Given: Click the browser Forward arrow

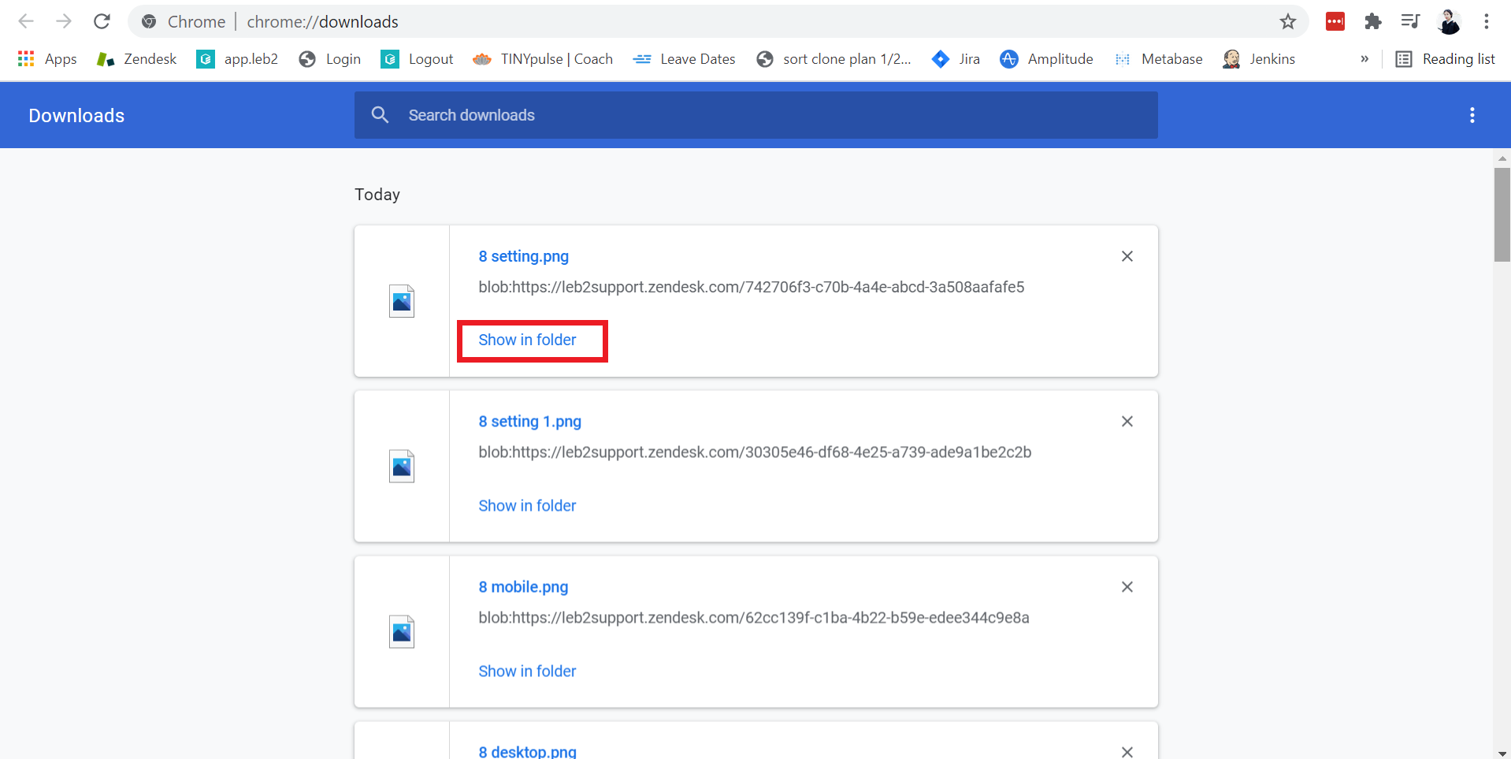Looking at the screenshot, I should click(64, 21).
